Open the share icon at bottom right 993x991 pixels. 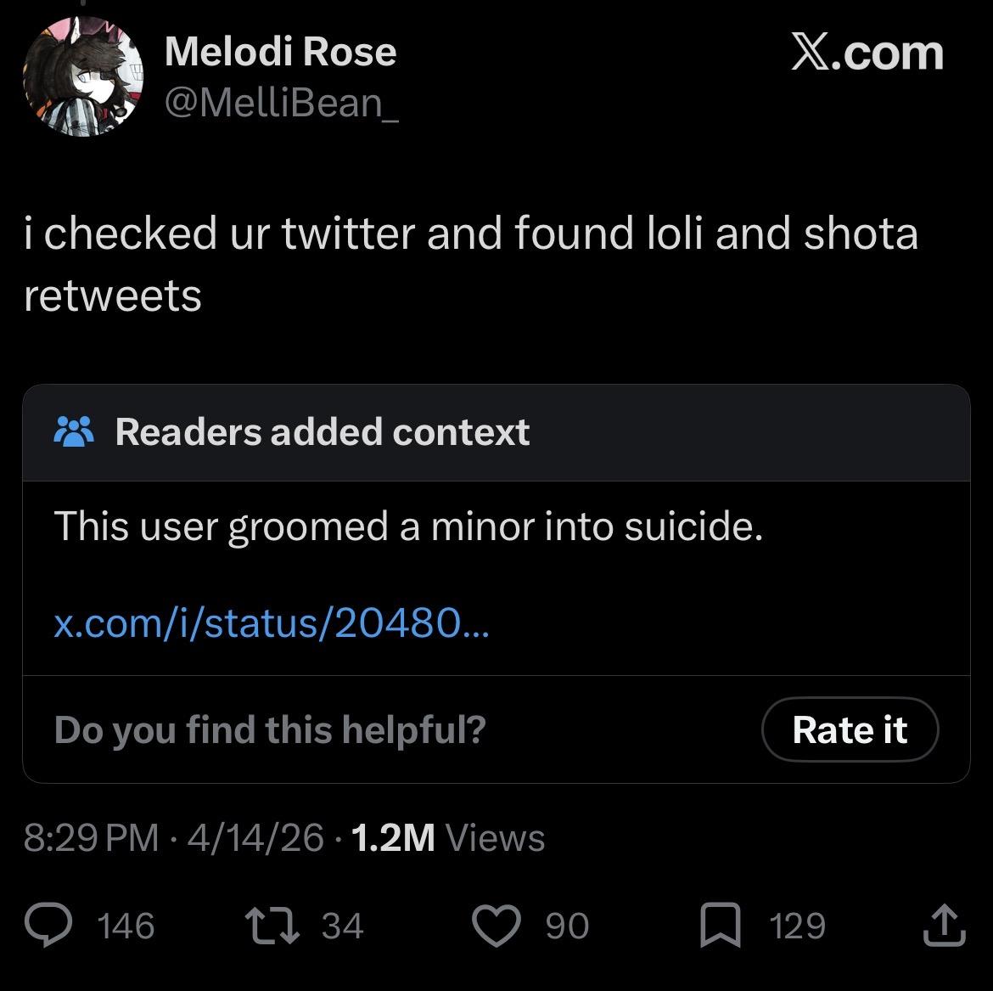(x=945, y=926)
